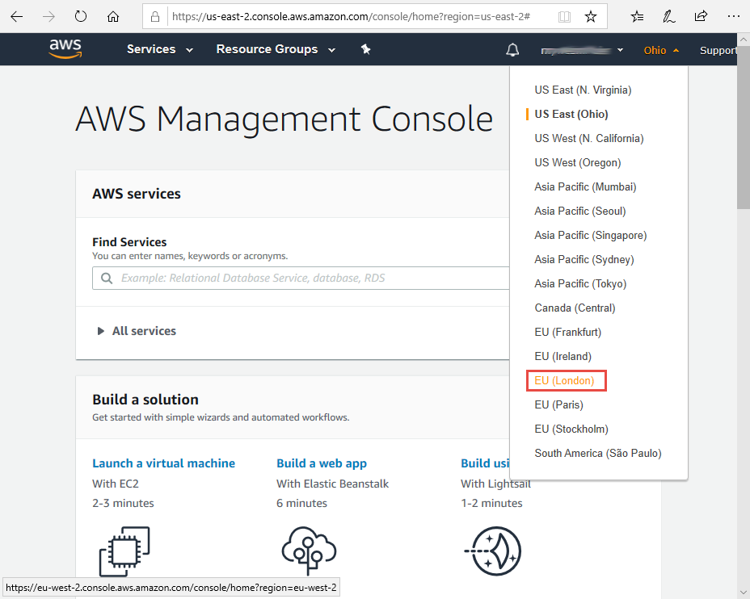Select EU (London) region
The height and width of the screenshot is (599, 750).
click(564, 381)
